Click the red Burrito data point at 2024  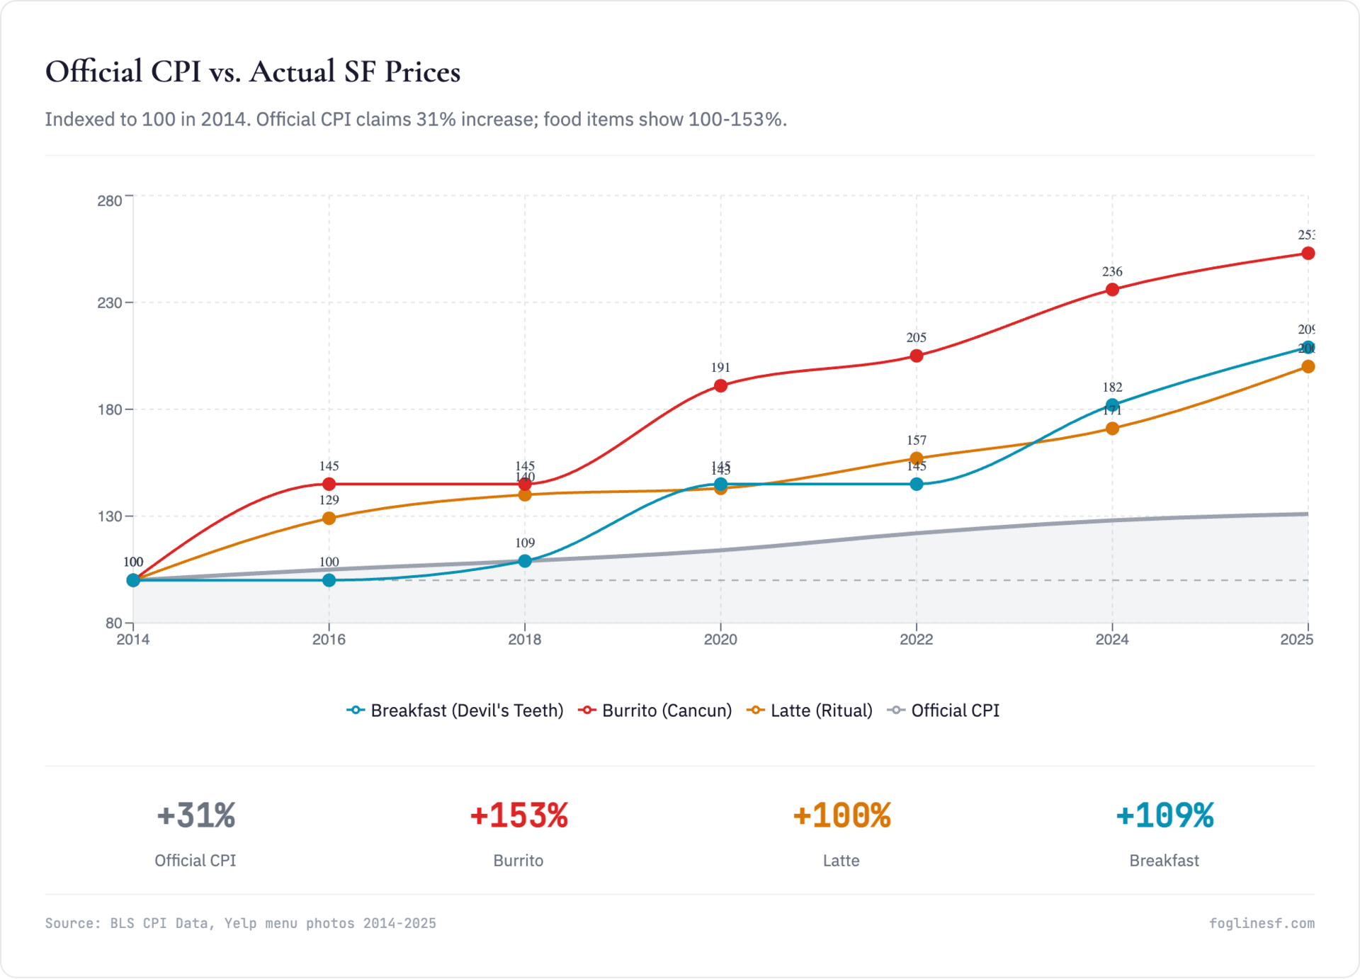pyautogui.click(x=1112, y=290)
